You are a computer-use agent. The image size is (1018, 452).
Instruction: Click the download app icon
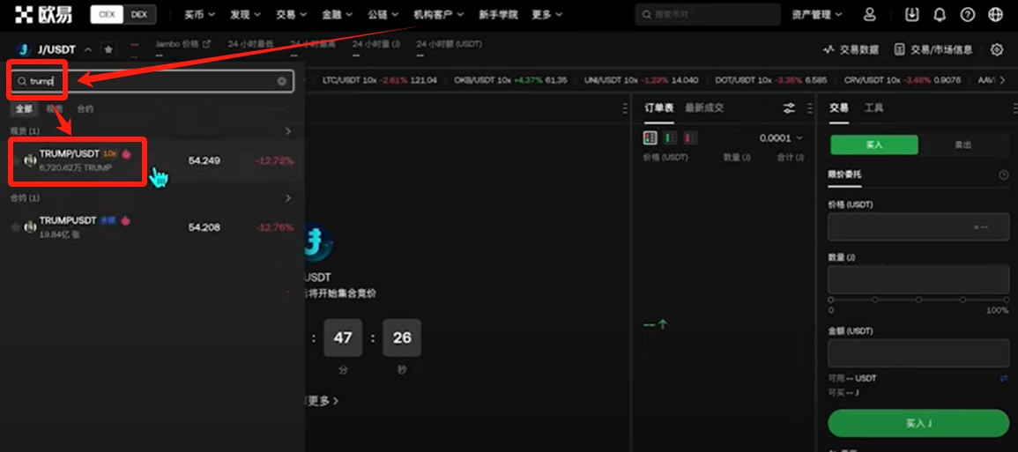point(912,14)
